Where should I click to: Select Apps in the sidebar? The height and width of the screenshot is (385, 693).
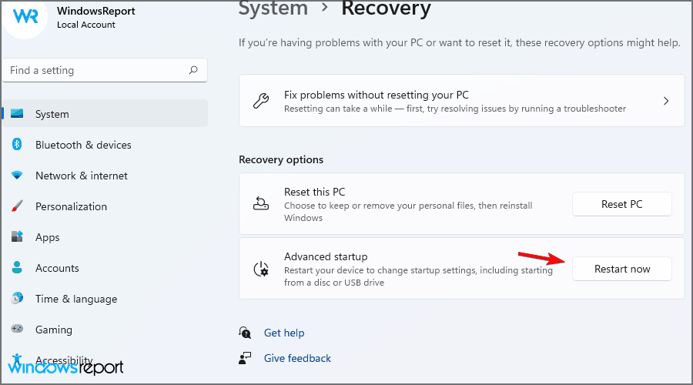[105, 237]
